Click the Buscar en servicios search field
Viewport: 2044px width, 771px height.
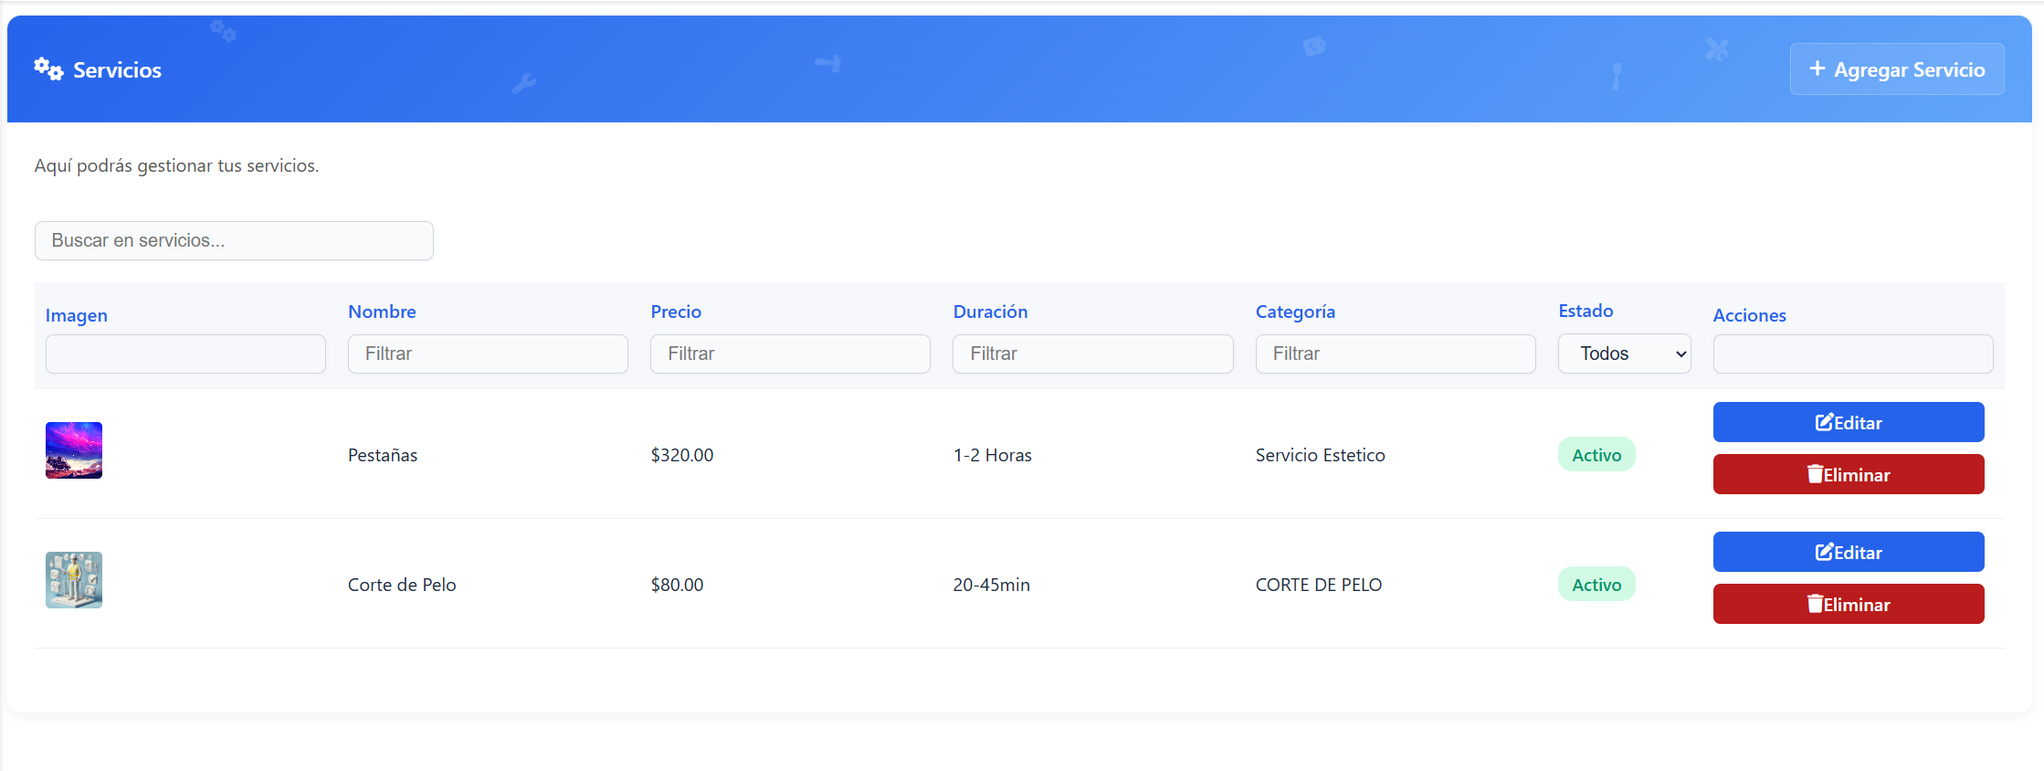point(234,240)
